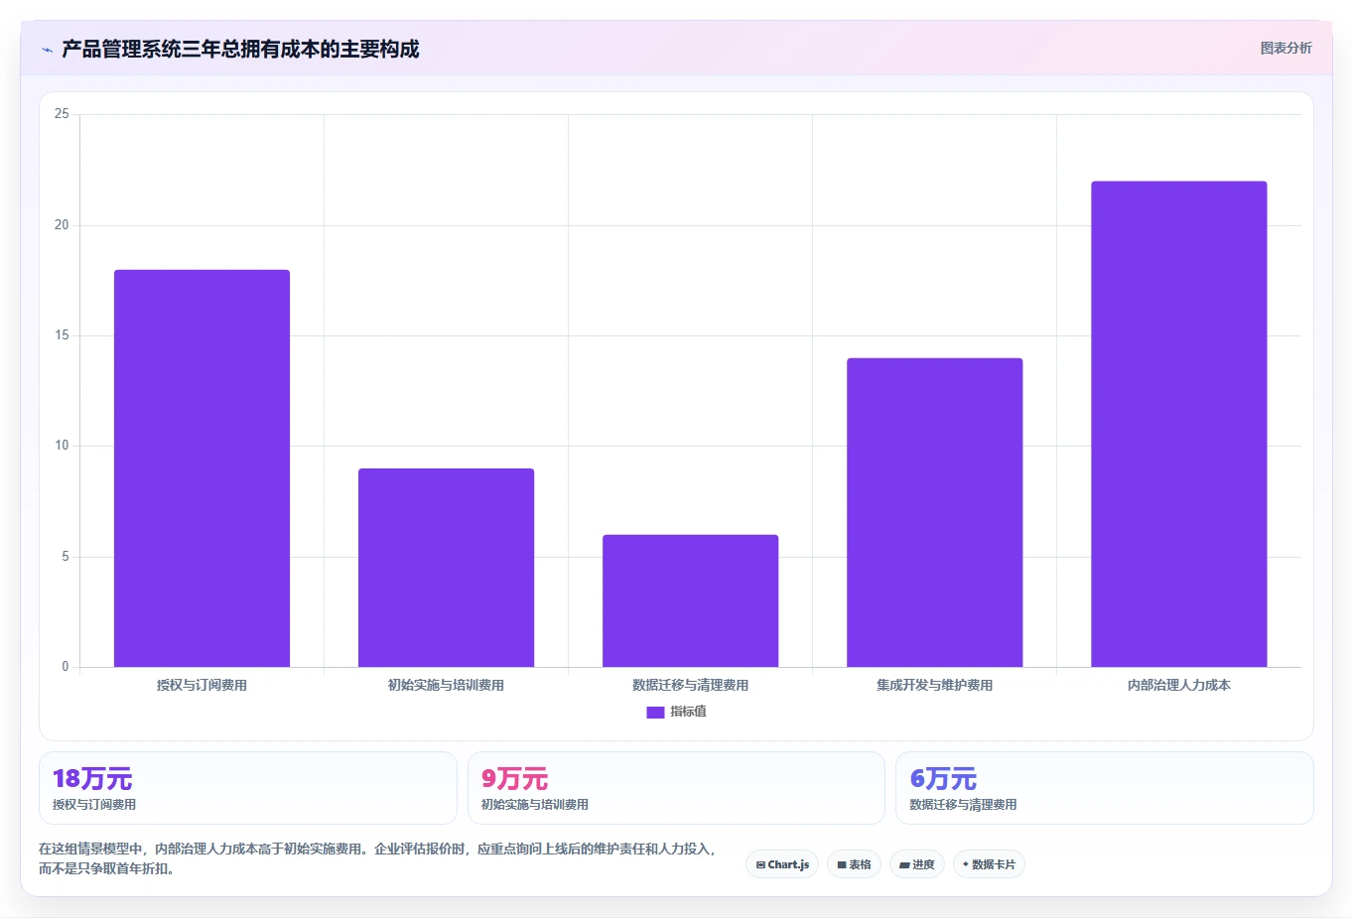Select the 集成开发与维护费用 bar
This screenshot has width=1353, height=918.
(934, 512)
